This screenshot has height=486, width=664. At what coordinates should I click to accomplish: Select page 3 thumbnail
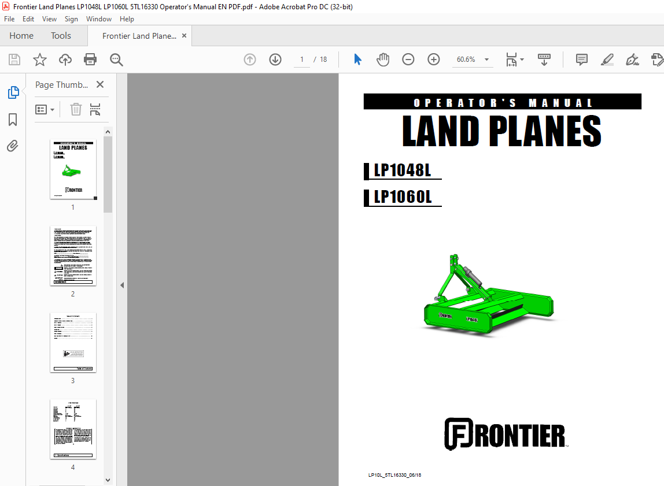coord(73,343)
